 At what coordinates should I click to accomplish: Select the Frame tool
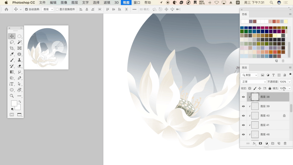pos(19,48)
